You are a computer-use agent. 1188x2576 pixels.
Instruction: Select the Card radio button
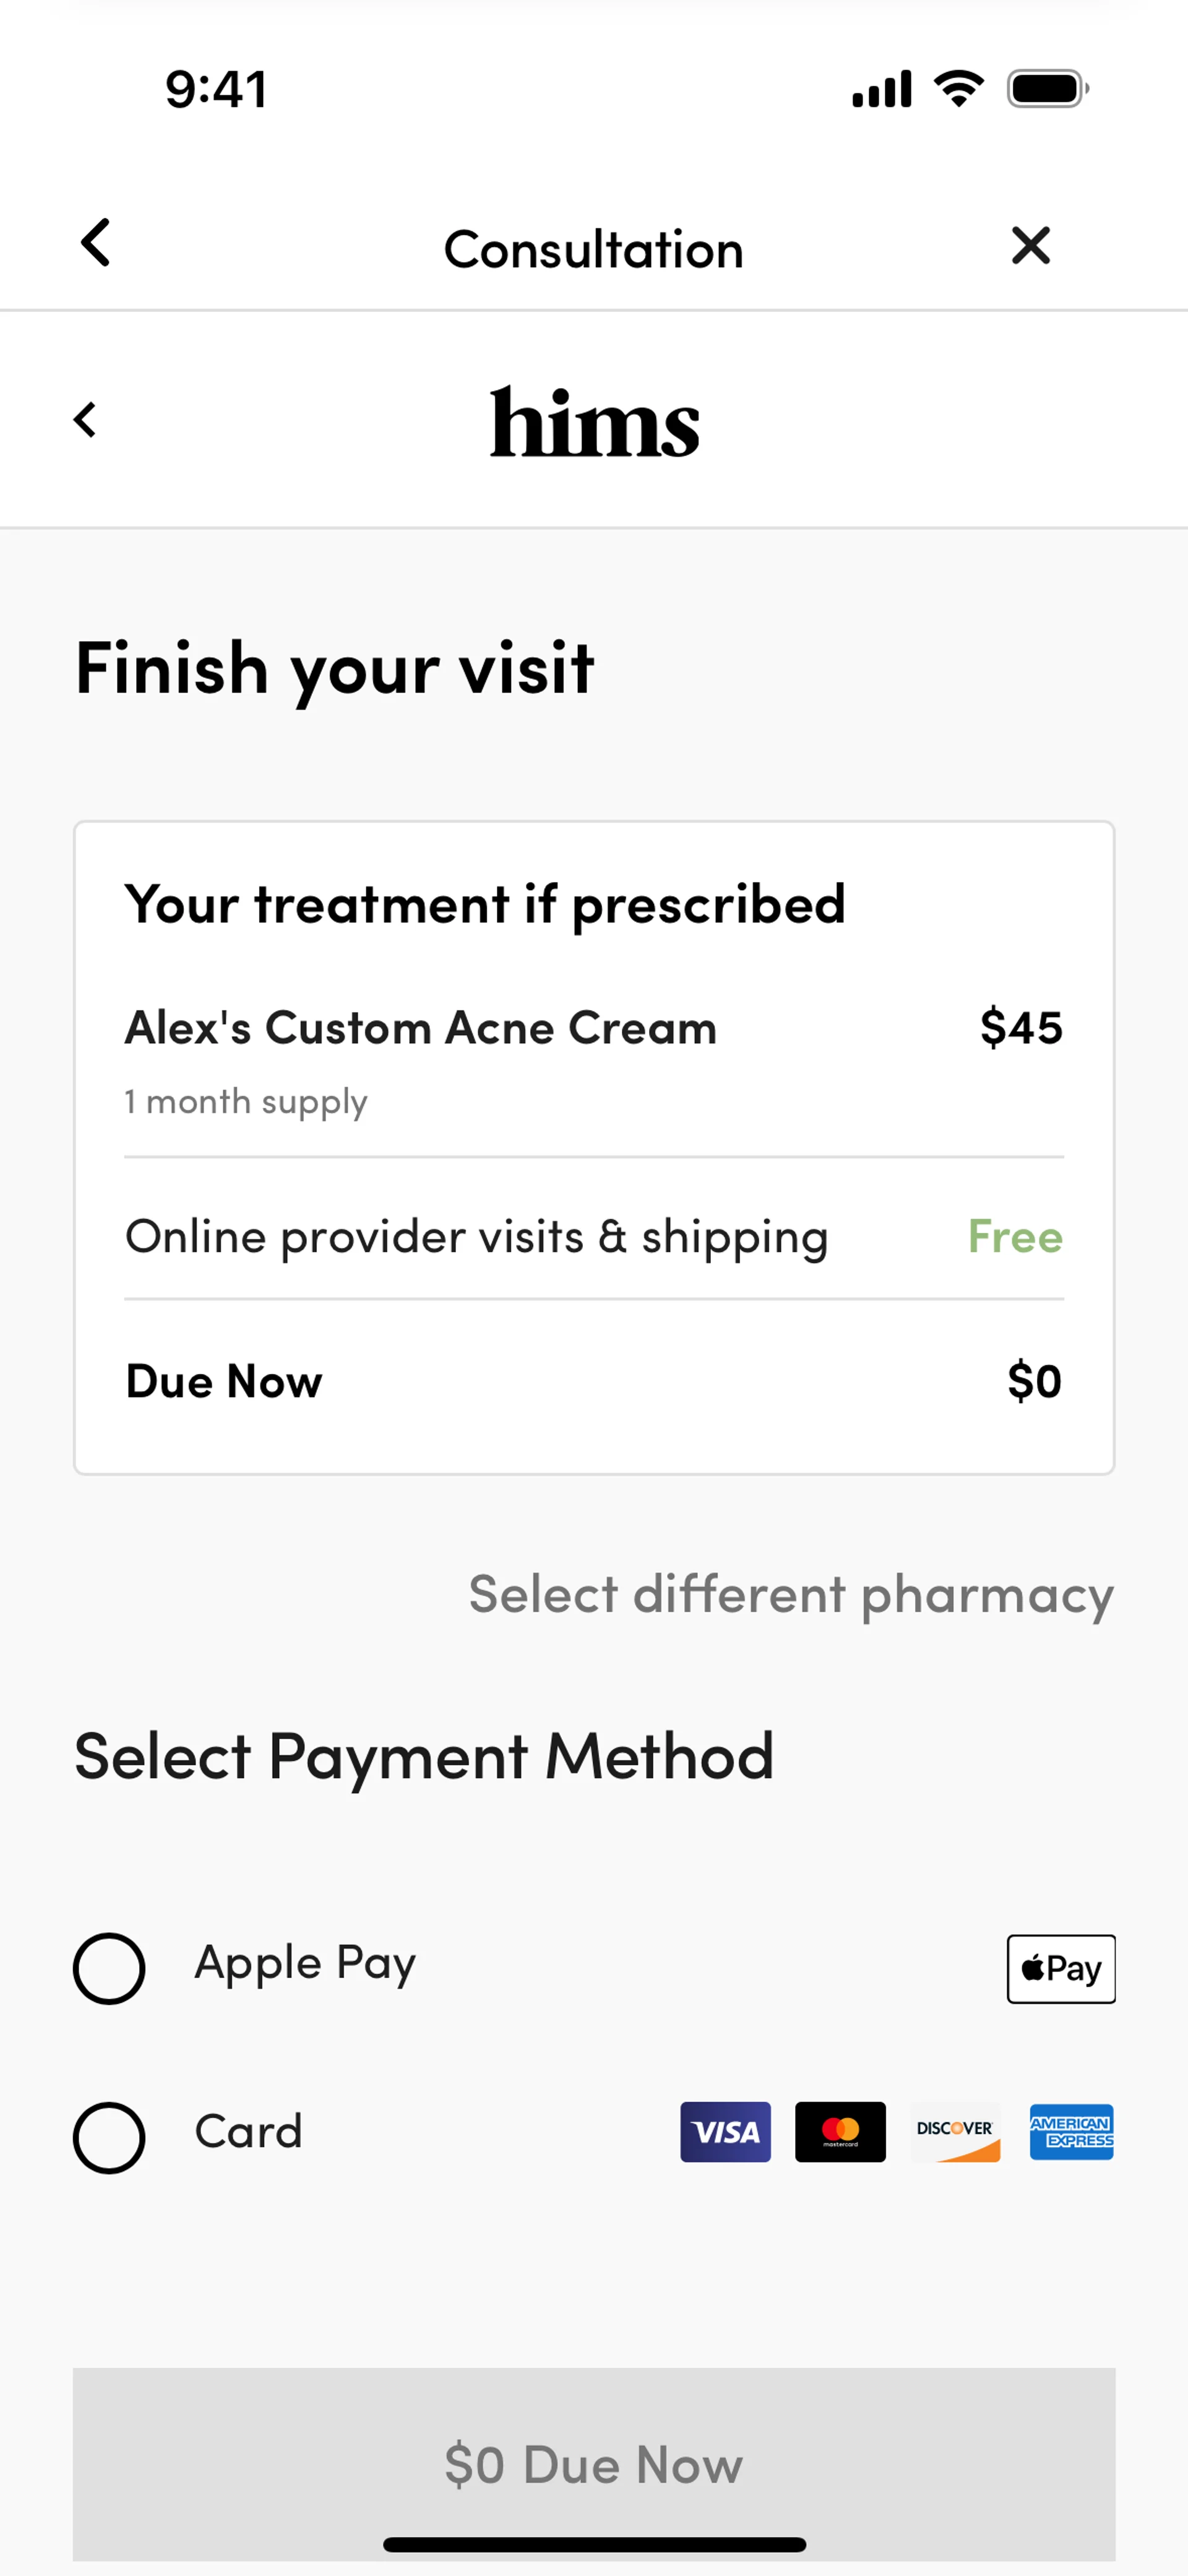point(109,2137)
